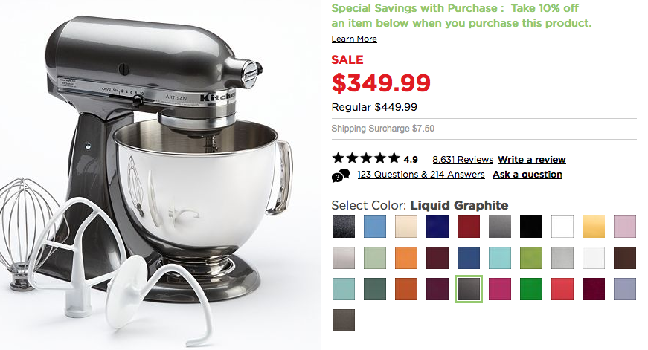The width and height of the screenshot is (648, 350).
Task: Pick the magenta pink color swatch
Action: coord(500,289)
